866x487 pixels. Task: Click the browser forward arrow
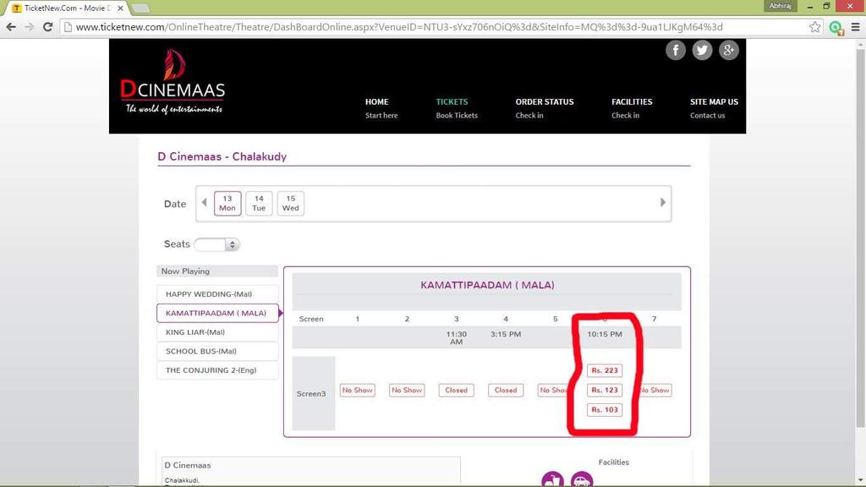tap(30, 26)
